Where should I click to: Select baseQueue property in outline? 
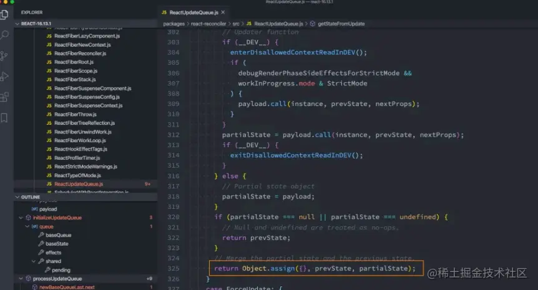click(x=58, y=235)
